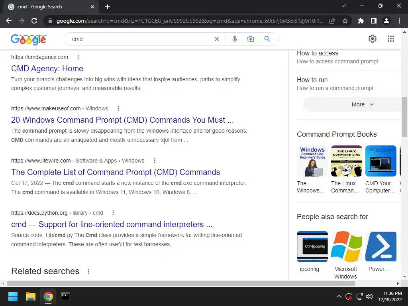Viewport: 408px width, 306px height.
Task: Go back using the browser back arrow
Action: 9,21
